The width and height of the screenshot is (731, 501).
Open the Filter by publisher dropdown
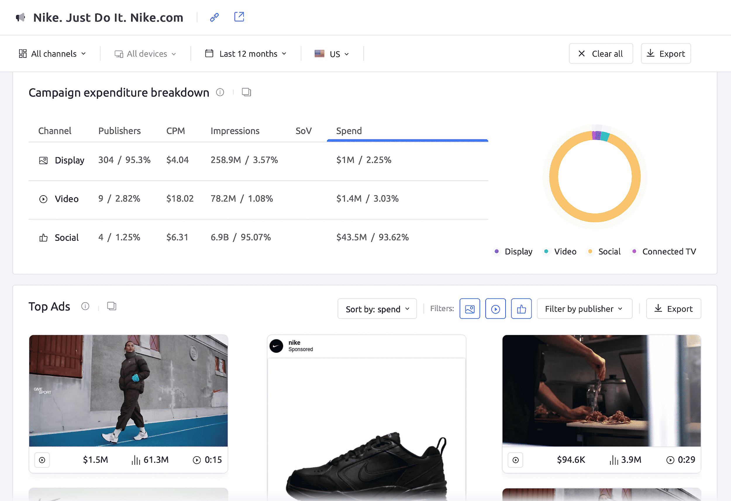(584, 309)
